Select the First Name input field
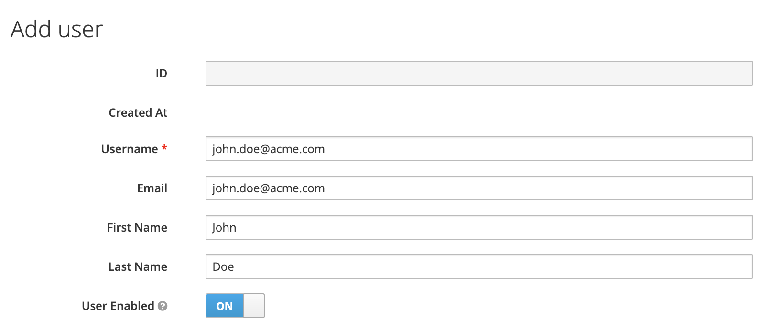 click(478, 228)
